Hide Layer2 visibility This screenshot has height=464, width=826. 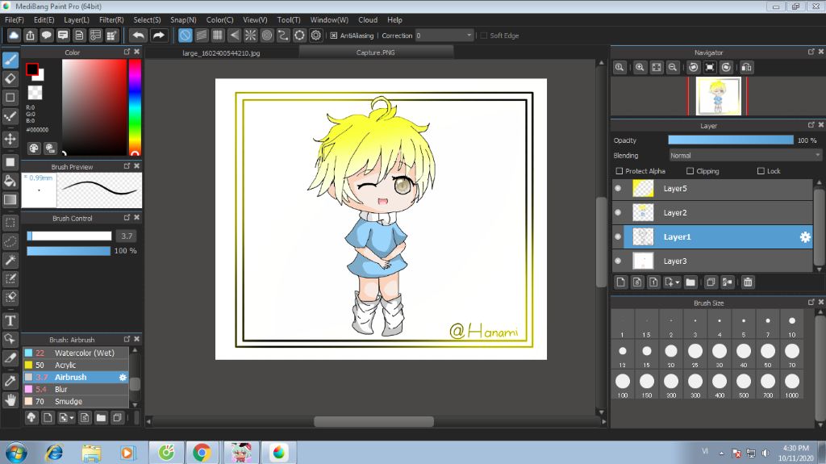[x=618, y=212]
